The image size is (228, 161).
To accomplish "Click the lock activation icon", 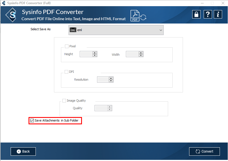I will click(x=196, y=14).
